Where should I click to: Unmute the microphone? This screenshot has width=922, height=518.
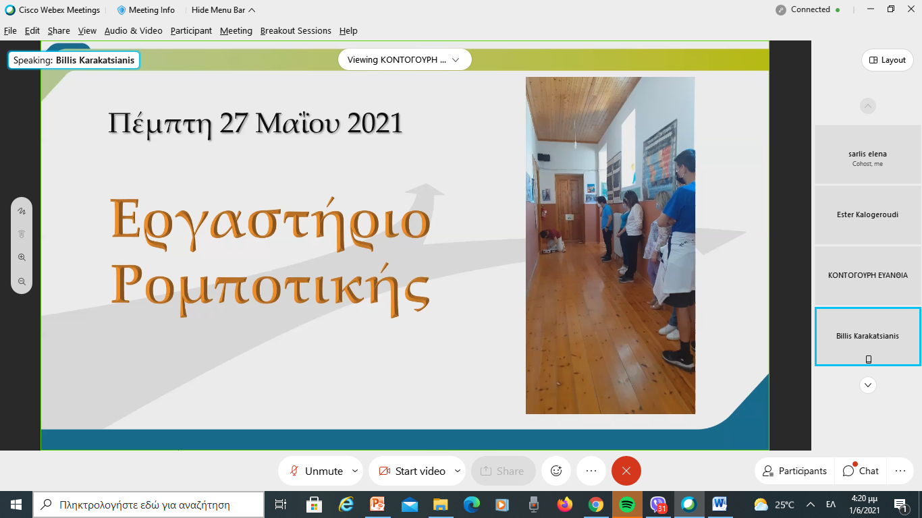tap(316, 471)
